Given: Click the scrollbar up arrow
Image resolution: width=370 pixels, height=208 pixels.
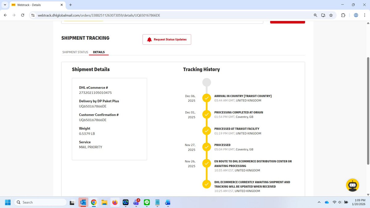Looking at the screenshot, I should tap(368, 23).
